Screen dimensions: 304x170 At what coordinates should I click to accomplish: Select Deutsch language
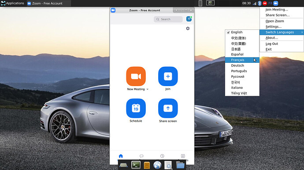pyautogui.click(x=242, y=65)
